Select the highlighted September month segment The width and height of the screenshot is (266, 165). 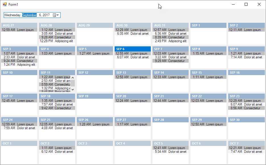click(x=29, y=15)
